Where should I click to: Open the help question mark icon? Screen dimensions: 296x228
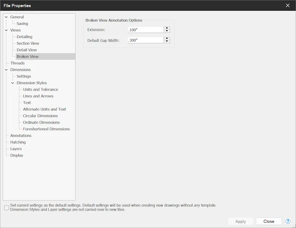tap(288, 221)
